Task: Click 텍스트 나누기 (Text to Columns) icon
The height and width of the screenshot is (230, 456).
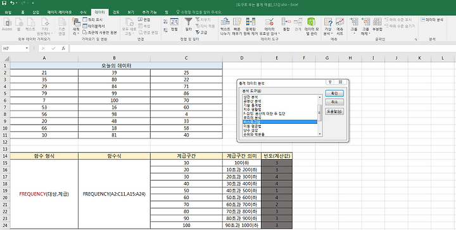Action: pyautogui.click(x=225, y=26)
